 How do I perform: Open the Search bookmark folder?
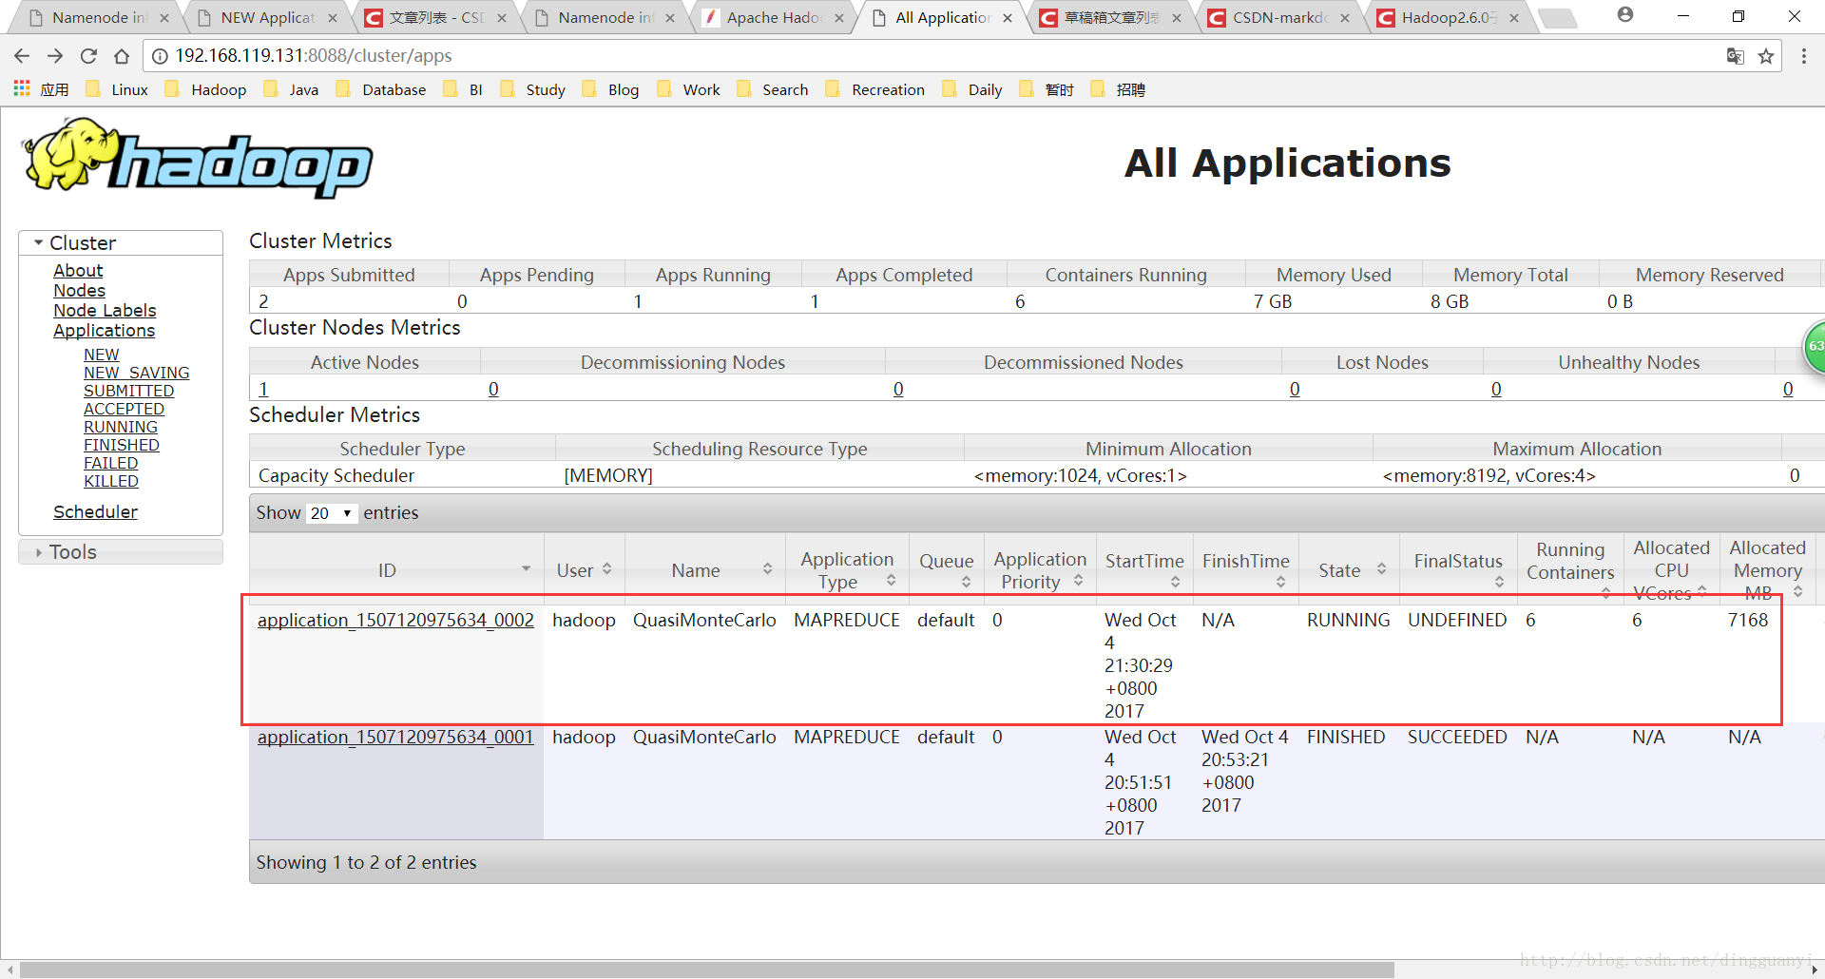(x=772, y=89)
